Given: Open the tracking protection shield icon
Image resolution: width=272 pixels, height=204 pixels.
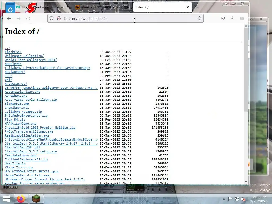Looking at the screenshot, I should (x=52, y=18).
